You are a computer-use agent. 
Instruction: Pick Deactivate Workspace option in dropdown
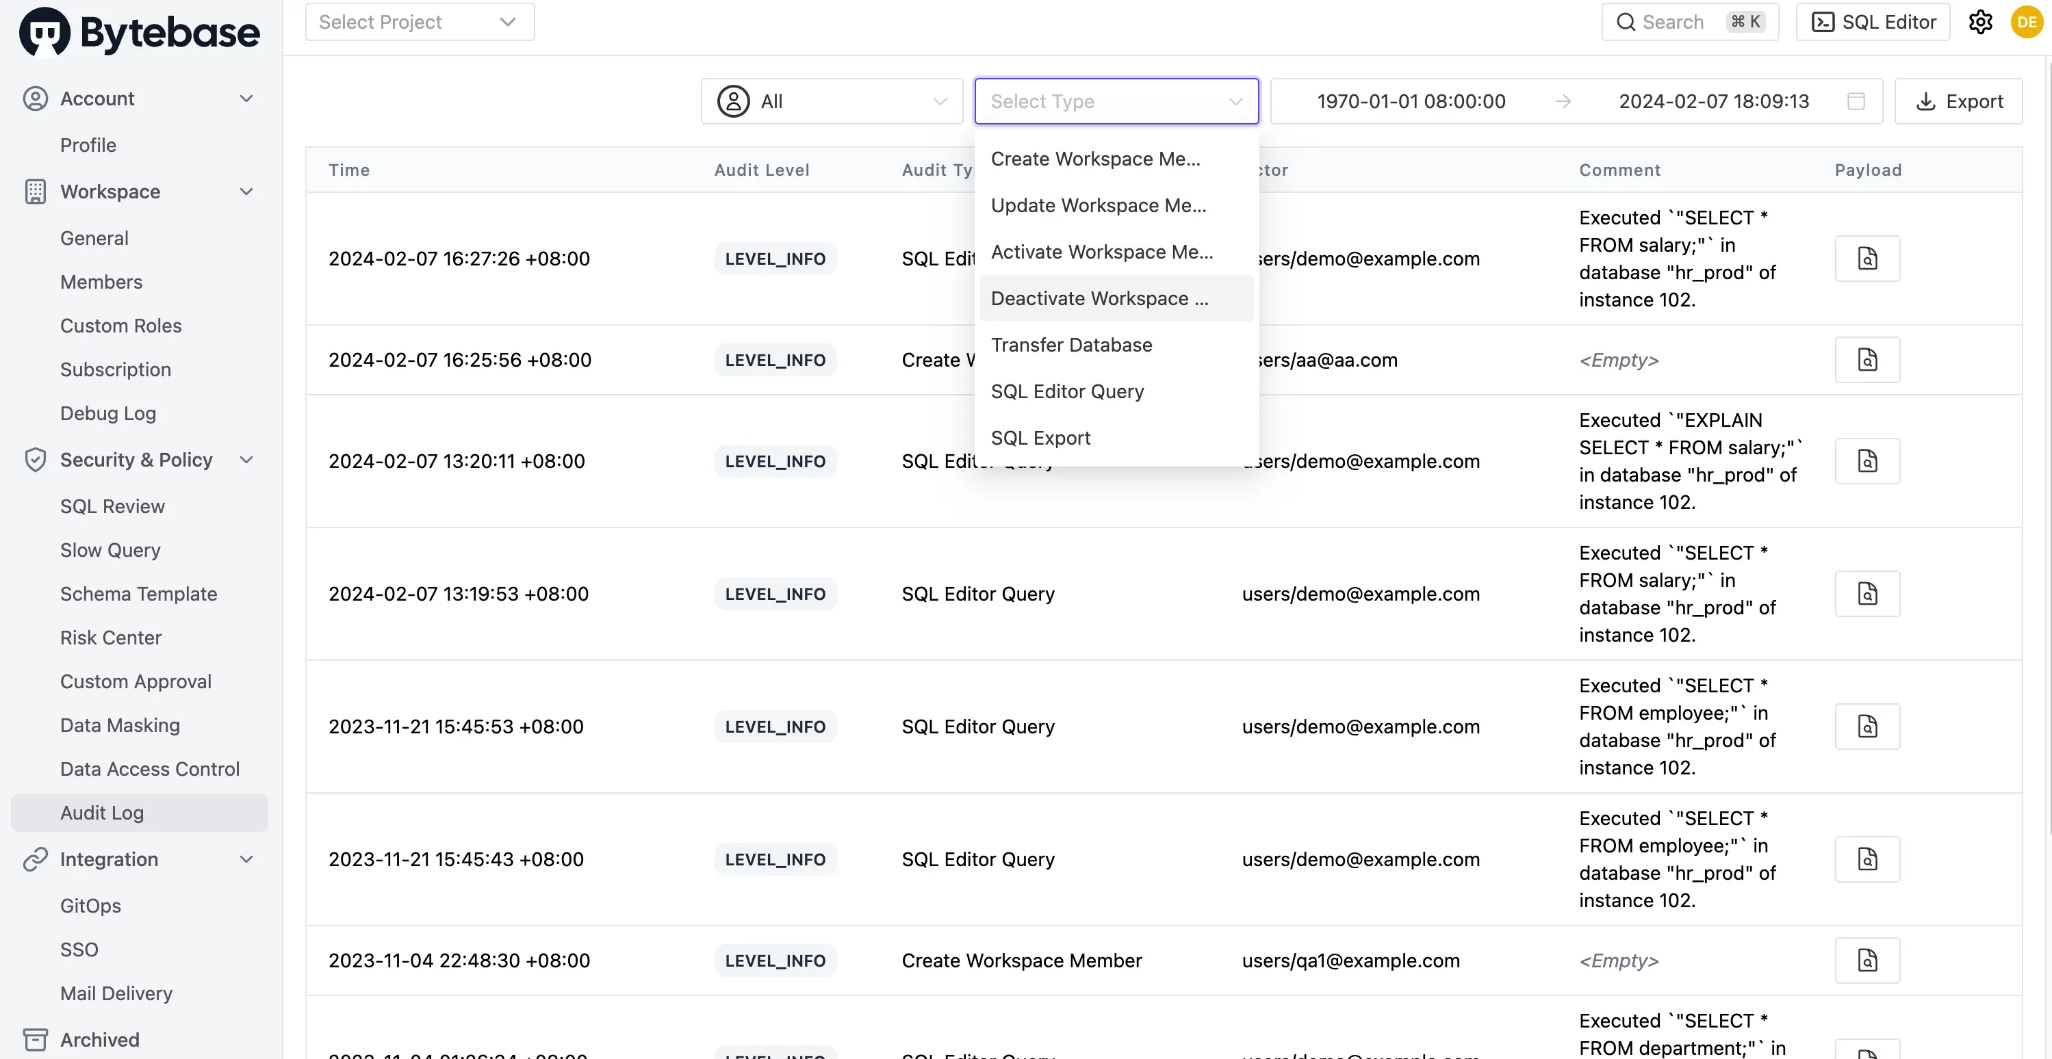point(1099,298)
